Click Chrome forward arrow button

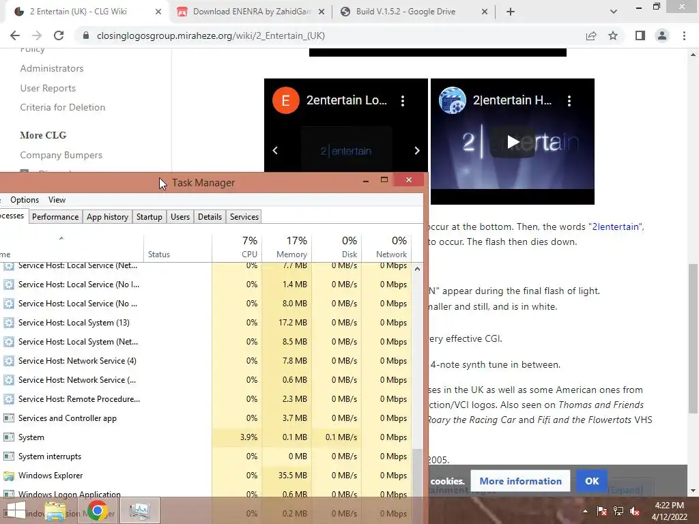click(x=37, y=35)
